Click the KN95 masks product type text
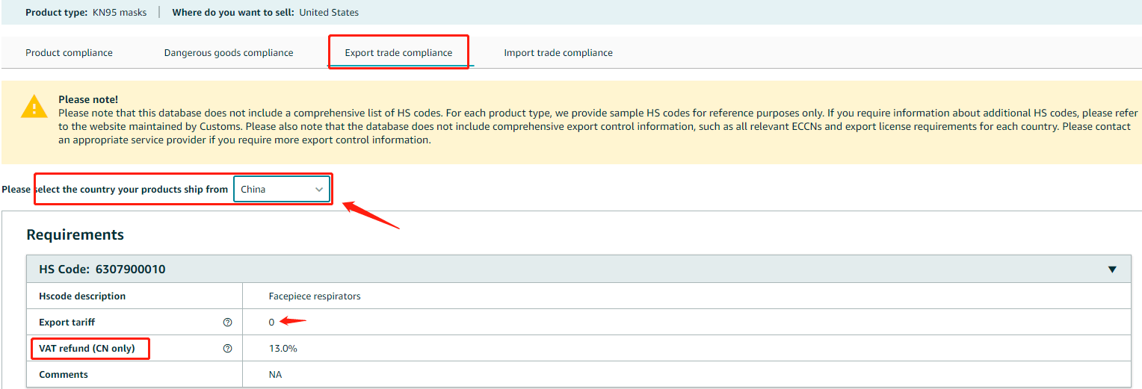Screen dimensions: 1142x389 tap(125, 13)
